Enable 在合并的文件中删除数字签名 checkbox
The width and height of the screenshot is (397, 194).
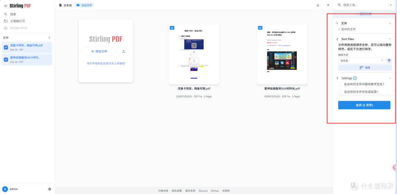point(340,84)
